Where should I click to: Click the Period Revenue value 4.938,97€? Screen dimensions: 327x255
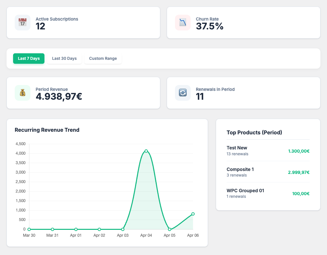coord(59,96)
